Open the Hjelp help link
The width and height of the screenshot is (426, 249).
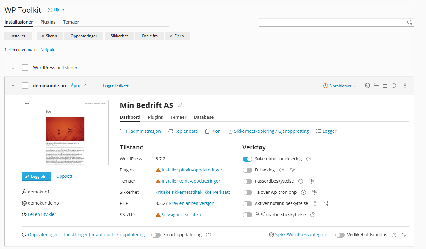pyautogui.click(x=56, y=10)
